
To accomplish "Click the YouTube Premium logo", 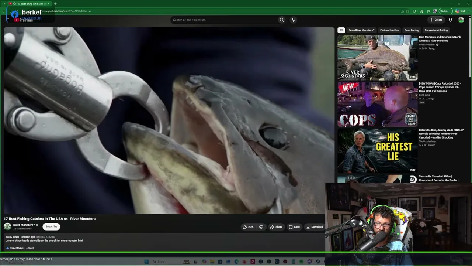I will pos(23,20).
